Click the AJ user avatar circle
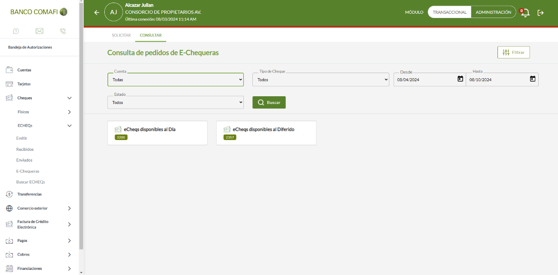Image resolution: width=558 pixels, height=275 pixels. pos(113,12)
